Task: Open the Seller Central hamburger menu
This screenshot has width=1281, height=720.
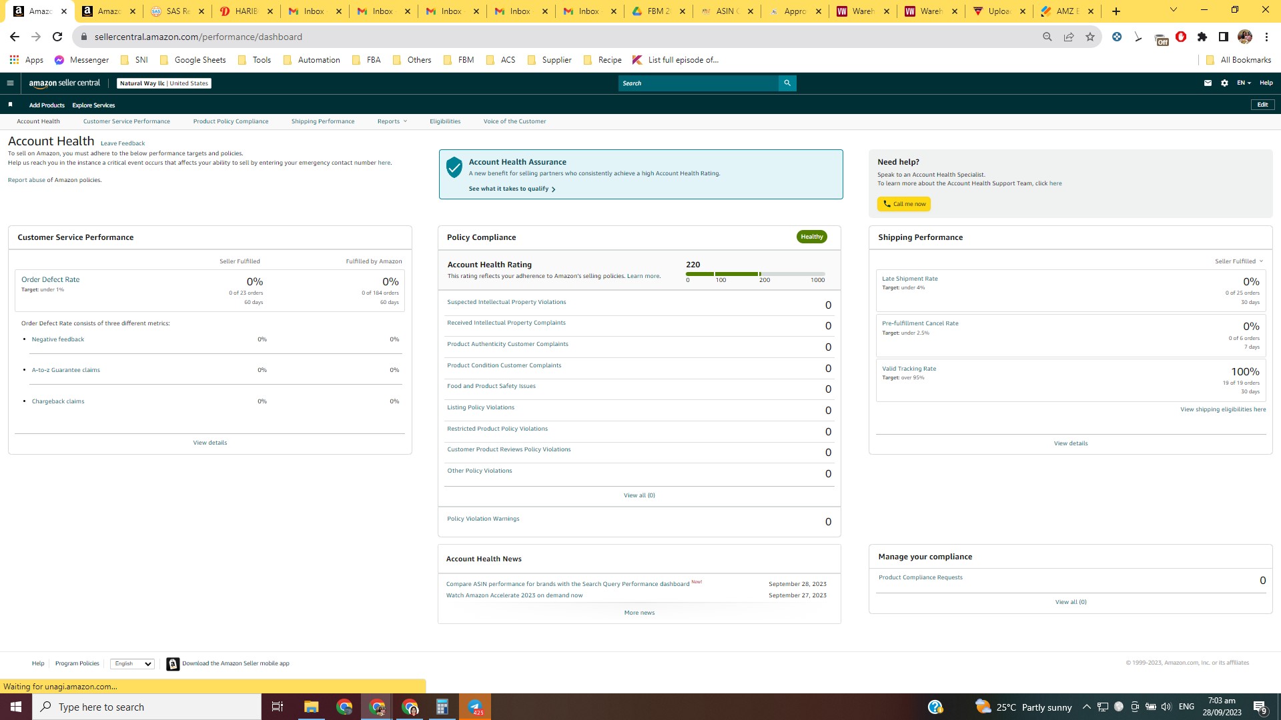Action: pos(10,83)
